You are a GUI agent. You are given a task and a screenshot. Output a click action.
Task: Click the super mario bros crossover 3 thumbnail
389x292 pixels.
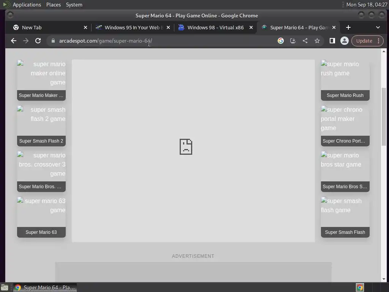click(41, 166)
